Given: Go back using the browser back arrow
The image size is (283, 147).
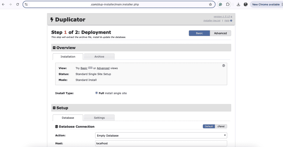Looking at the screenshot, I should coord(3,4).
